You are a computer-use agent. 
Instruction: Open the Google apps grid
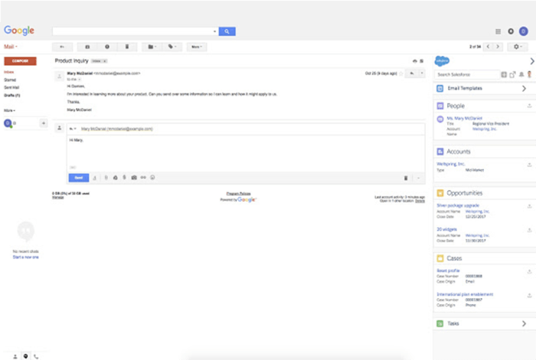[x=498, y=31]
